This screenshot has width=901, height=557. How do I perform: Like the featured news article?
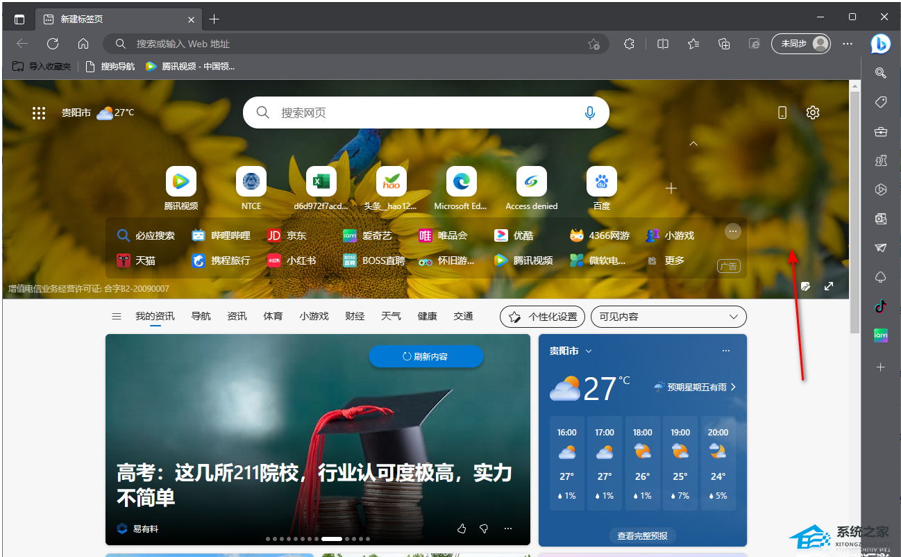point(462,529)
